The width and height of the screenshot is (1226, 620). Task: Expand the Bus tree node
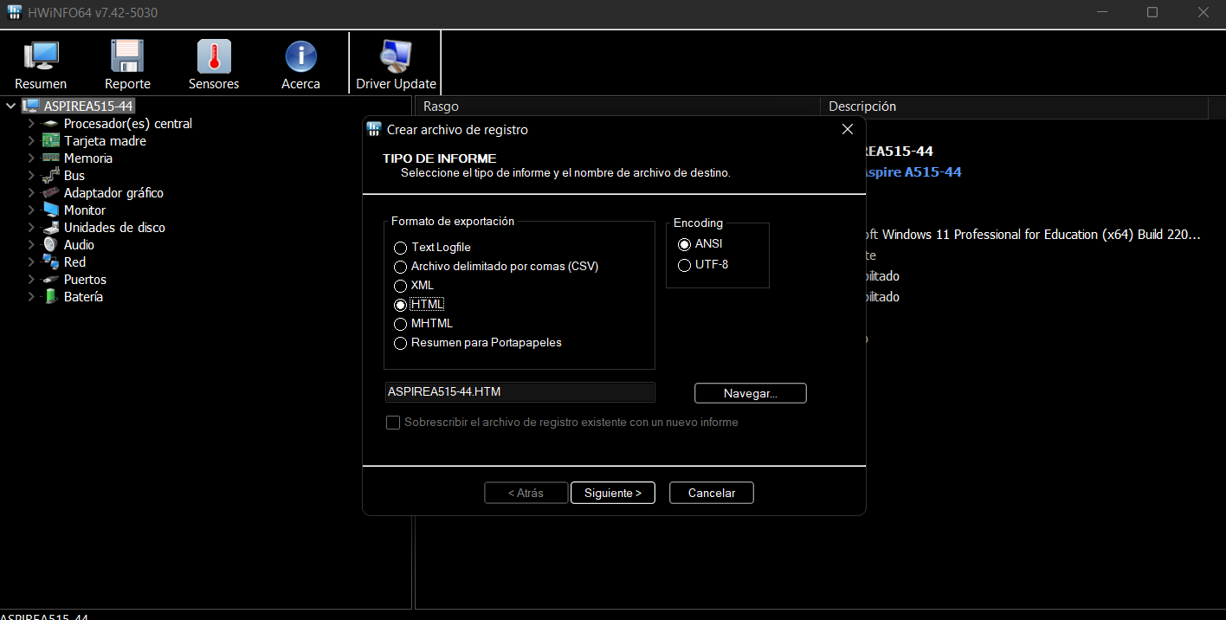[31, 176]
